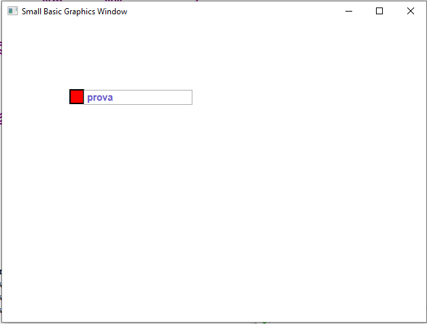This screenshot has height=324, width=427.
Task: Close the Small Basic Graphics Window
Action: 411,11
